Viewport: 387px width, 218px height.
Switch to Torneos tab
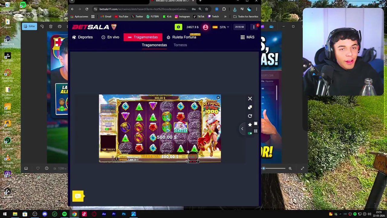coord(180,45)
